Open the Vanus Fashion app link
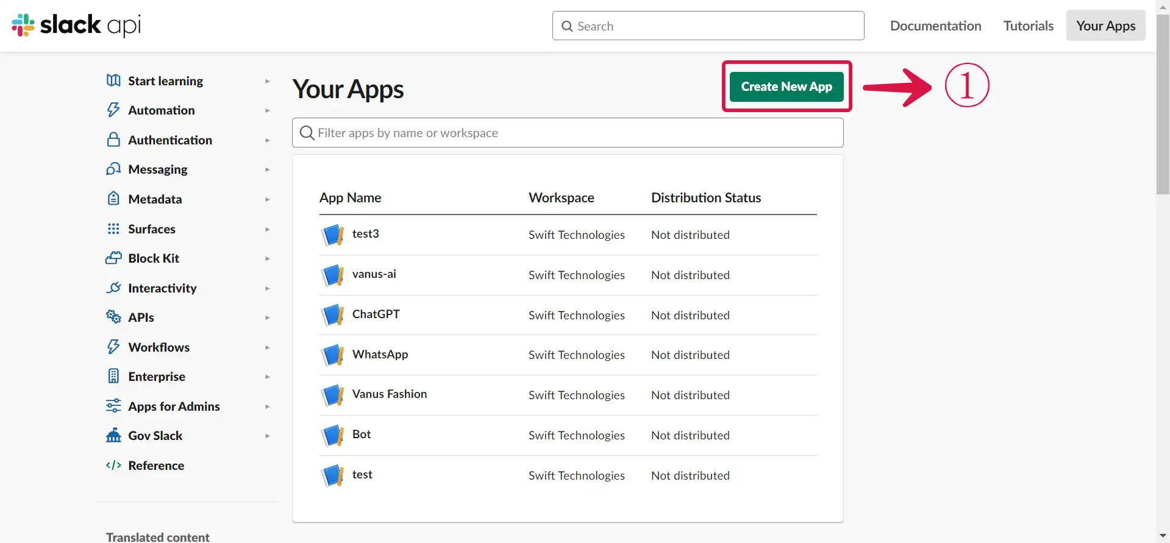Screen dimensions: 1170x543 (x=390, y=394)
